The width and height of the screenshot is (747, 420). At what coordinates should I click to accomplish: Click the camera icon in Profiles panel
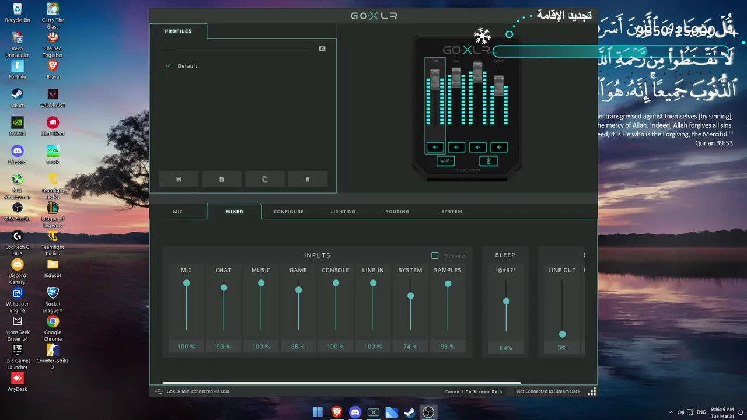click(x=322, y=48)
